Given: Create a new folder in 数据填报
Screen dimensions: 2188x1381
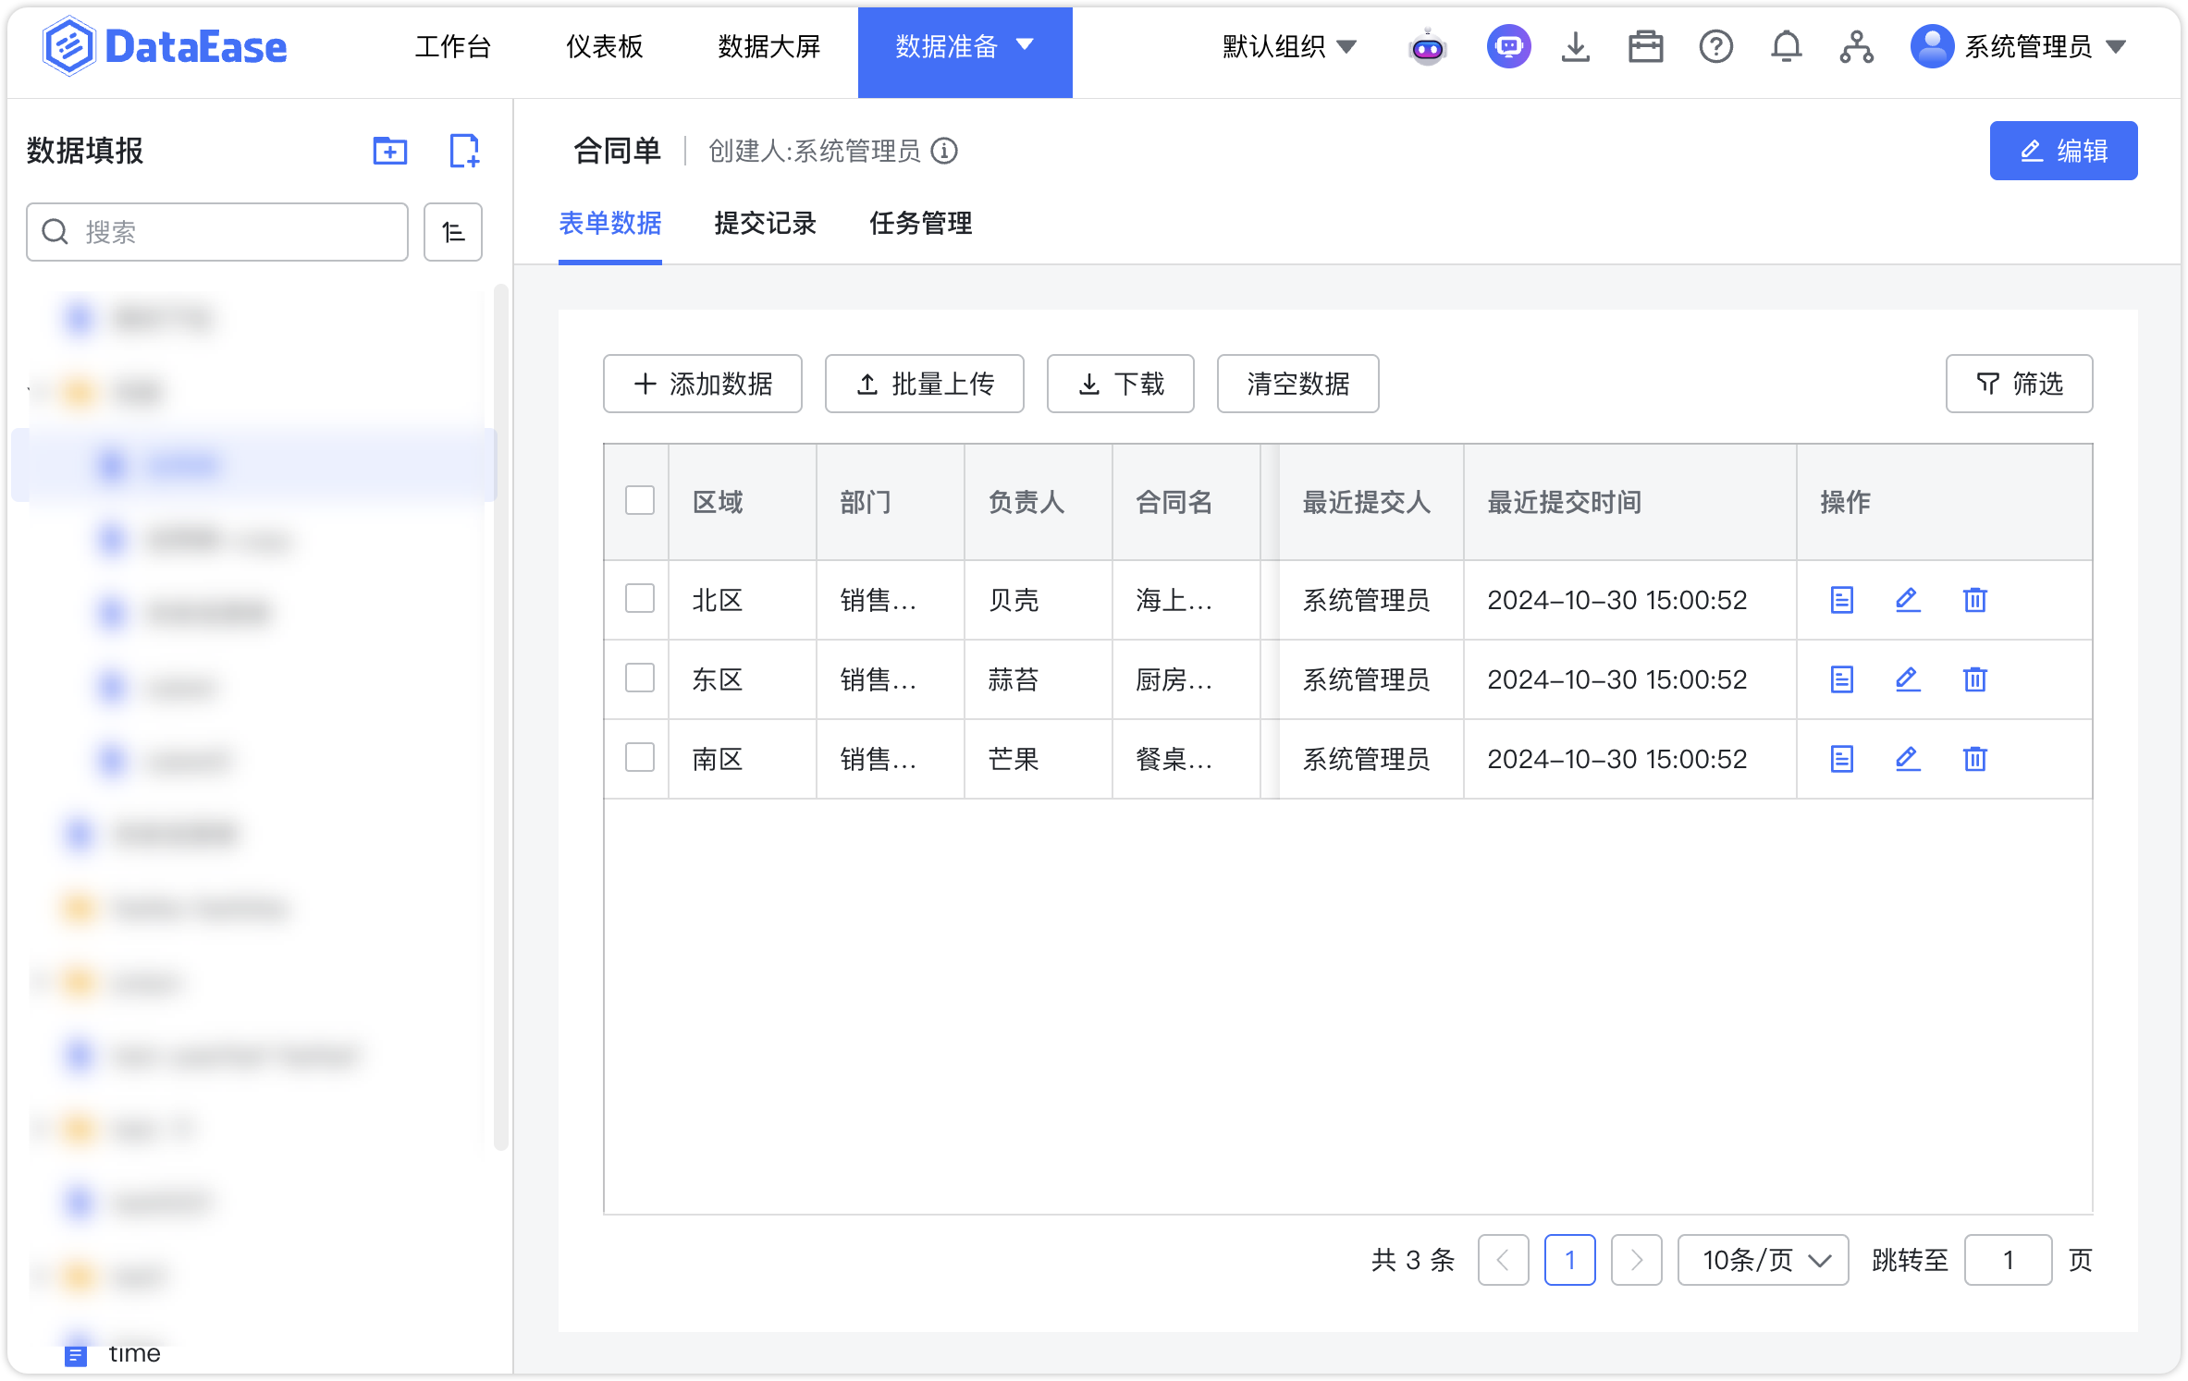Looking at the screenshot, I should (390, 151).
